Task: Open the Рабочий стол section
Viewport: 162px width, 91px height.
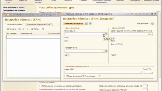Action: click(x=8, y=1)
